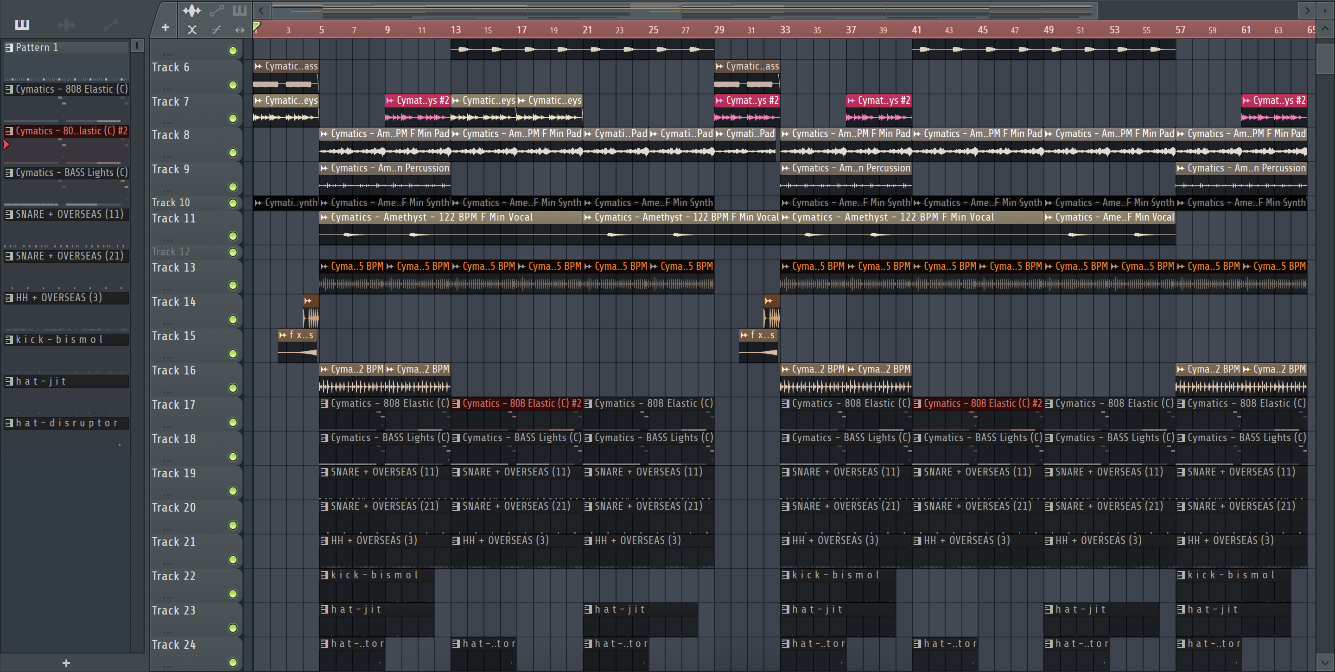The width and height of the screenshot is (1335, 672).
Task: Add new item with picker plus button
Action: pyautogui.click(x=66, y=663)
